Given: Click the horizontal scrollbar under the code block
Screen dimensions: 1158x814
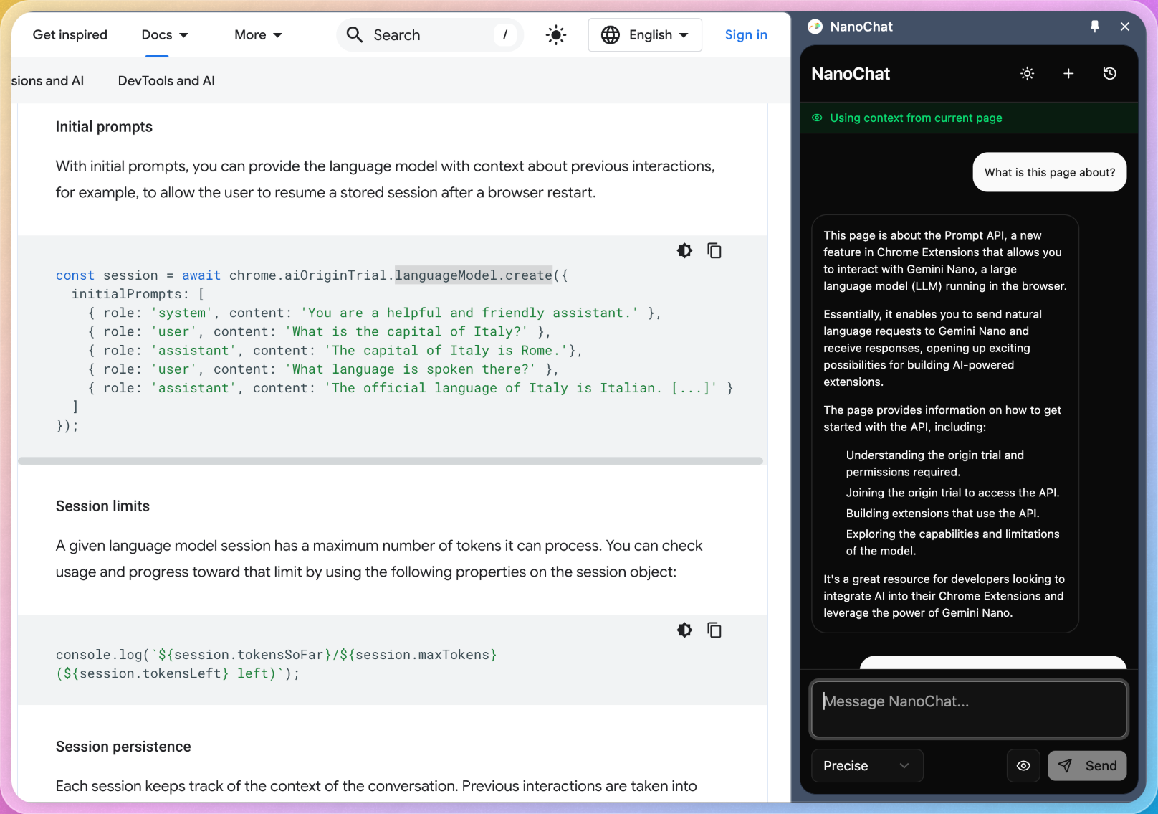Looking at the screenshot, I should point(391,460).
